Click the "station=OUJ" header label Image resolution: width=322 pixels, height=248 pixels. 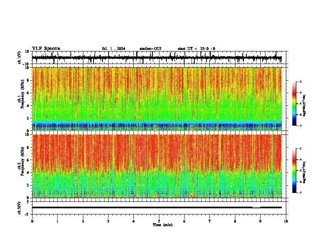[x=150, y=49]
